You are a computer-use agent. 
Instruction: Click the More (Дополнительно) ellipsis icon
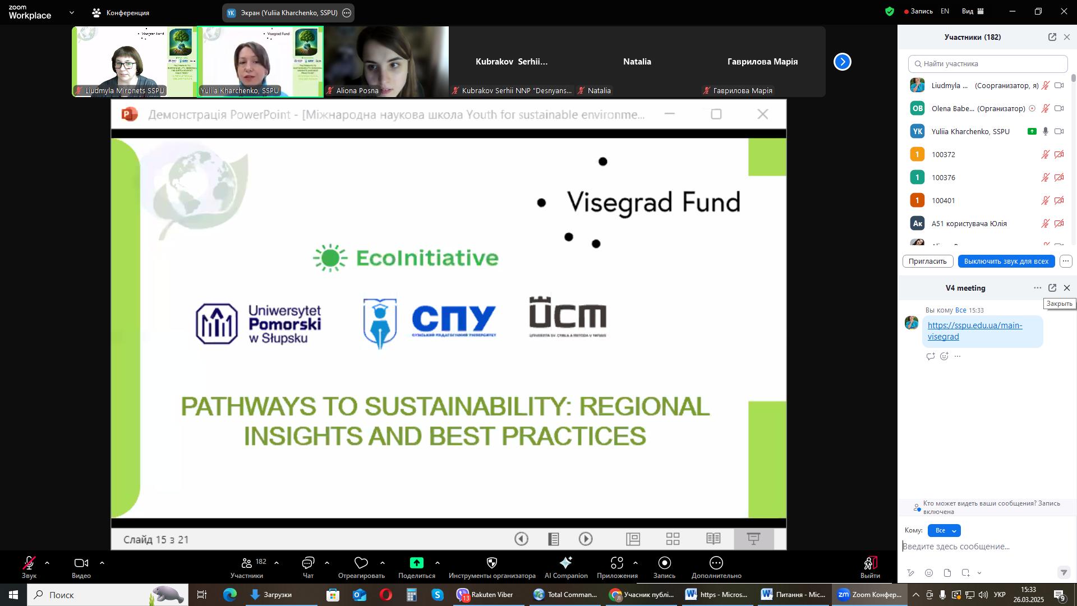pyautogui.click(x=716, y=563)
